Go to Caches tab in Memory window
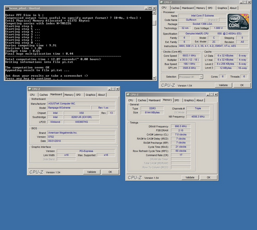This screenshot has height=230, width=257. pos(142,100)
